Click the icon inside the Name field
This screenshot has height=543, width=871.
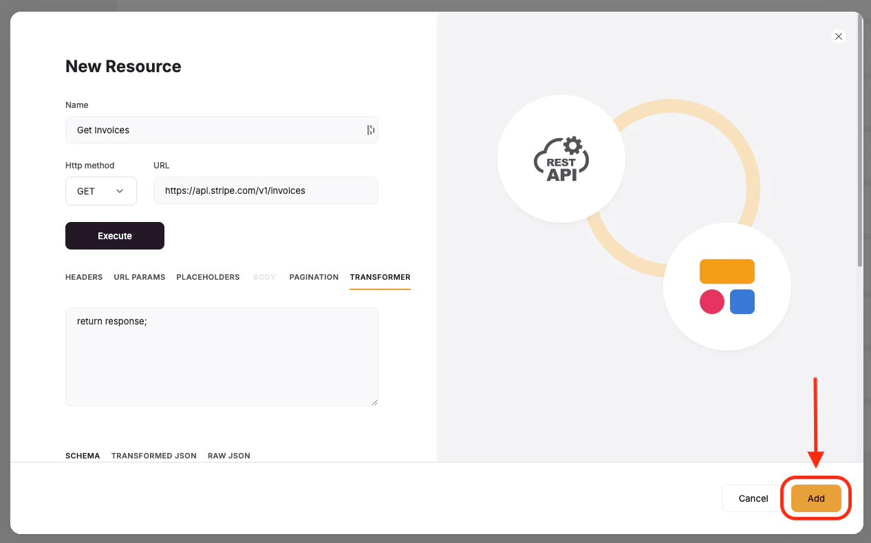click(371, 130)
